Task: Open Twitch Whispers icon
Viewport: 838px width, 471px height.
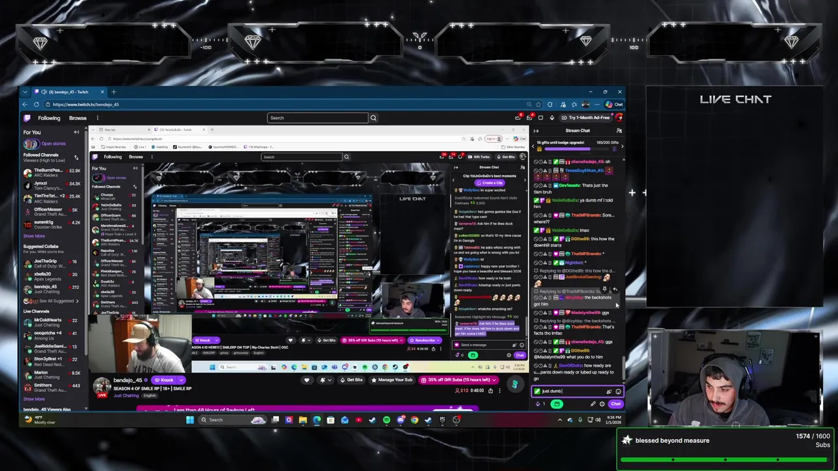Action: coord(540,118)
